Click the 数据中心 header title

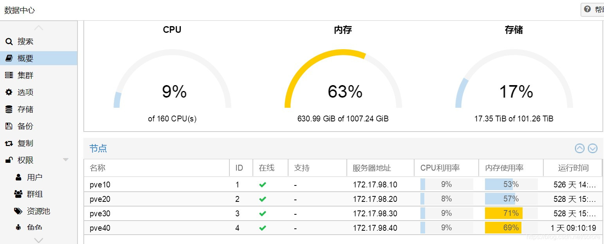point(20,10)
